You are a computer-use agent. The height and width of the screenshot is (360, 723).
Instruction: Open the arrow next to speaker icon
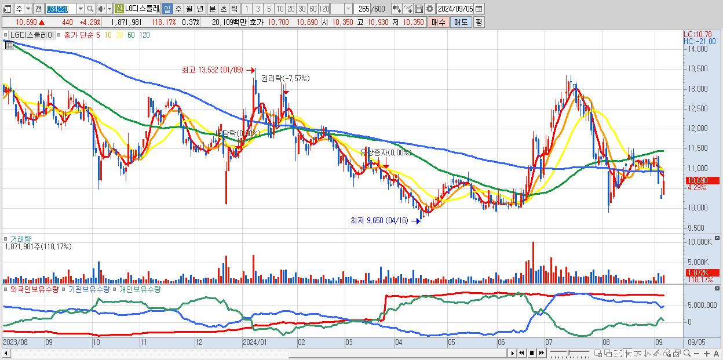pyautogui.click(x=109, y=9)
